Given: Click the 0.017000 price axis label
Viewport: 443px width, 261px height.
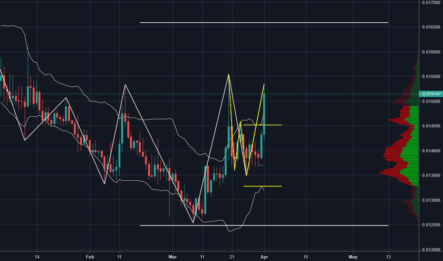Looking at the screenshot, I should pyautogui.click(x=431, y=2).
